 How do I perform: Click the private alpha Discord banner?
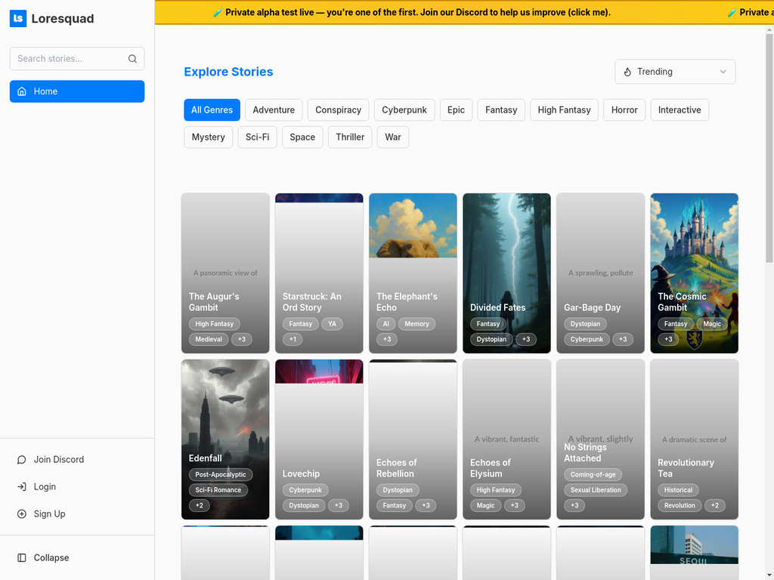click(x=411, y=12)
